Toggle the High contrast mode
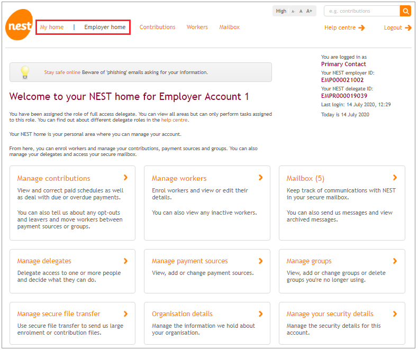 click(281, 11)
